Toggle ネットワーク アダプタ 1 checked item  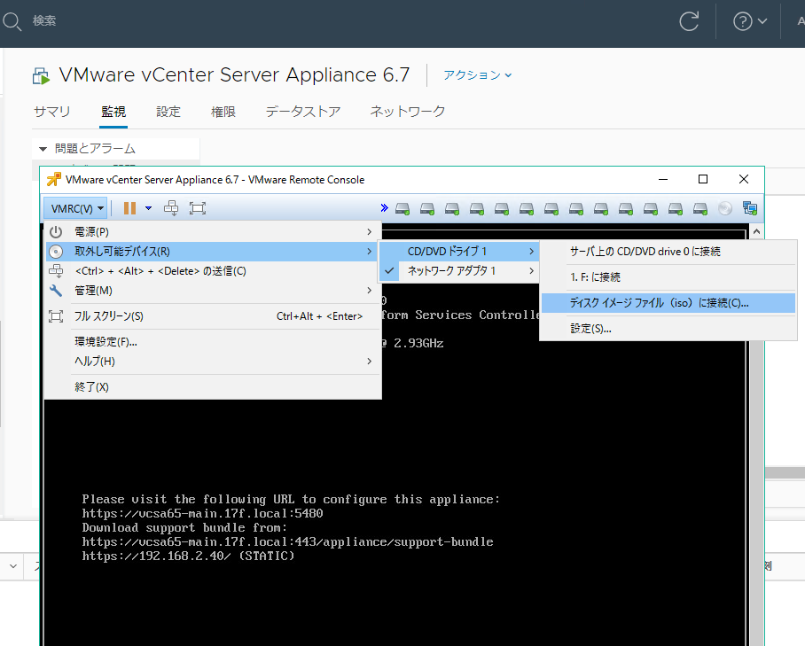[x=459, y=271]
